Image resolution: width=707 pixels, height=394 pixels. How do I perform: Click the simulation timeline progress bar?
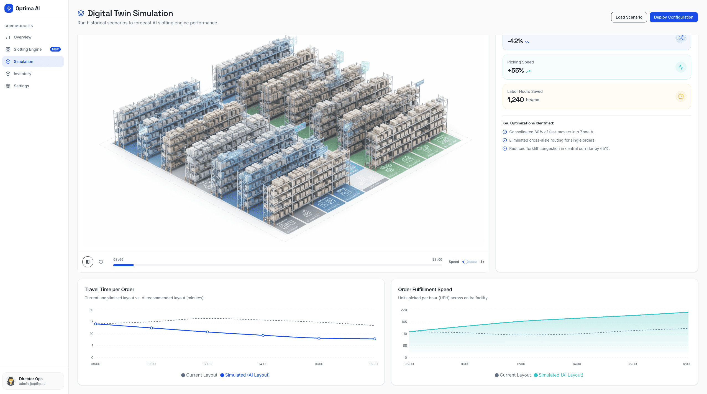(277, 265)
